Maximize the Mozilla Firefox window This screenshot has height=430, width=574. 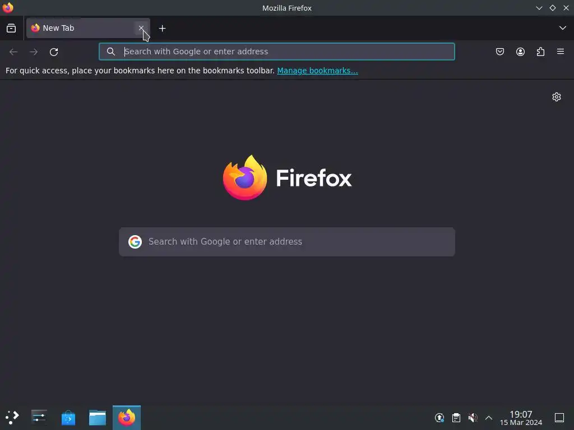coord(552,8)
